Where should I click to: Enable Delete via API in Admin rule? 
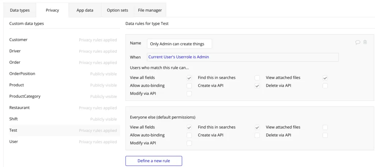click(x=325, y=86)
